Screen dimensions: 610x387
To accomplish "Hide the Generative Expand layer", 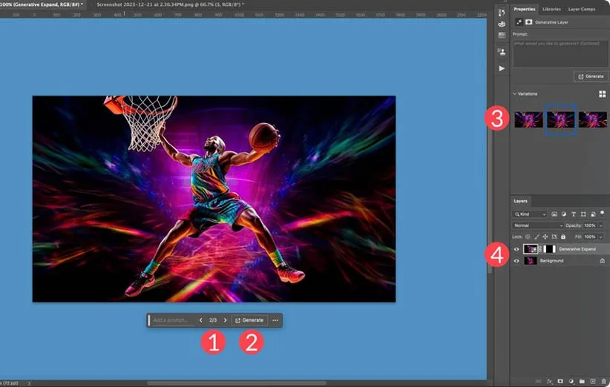I will [x=516, y=249].
